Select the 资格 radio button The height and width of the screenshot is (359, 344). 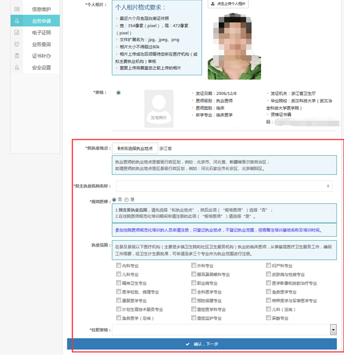[x=118, y=92]
